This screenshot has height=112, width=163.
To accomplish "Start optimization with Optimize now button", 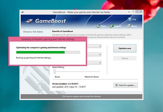I will (125, 48).
